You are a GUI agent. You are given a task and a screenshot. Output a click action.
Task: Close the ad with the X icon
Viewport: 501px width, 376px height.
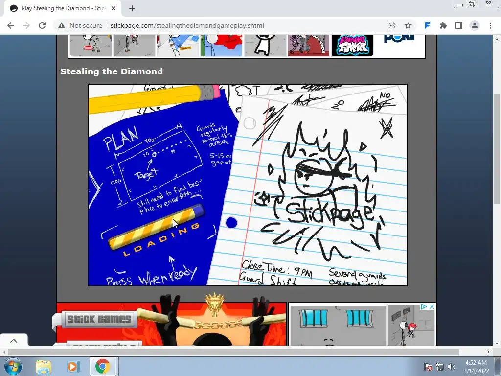432,307
